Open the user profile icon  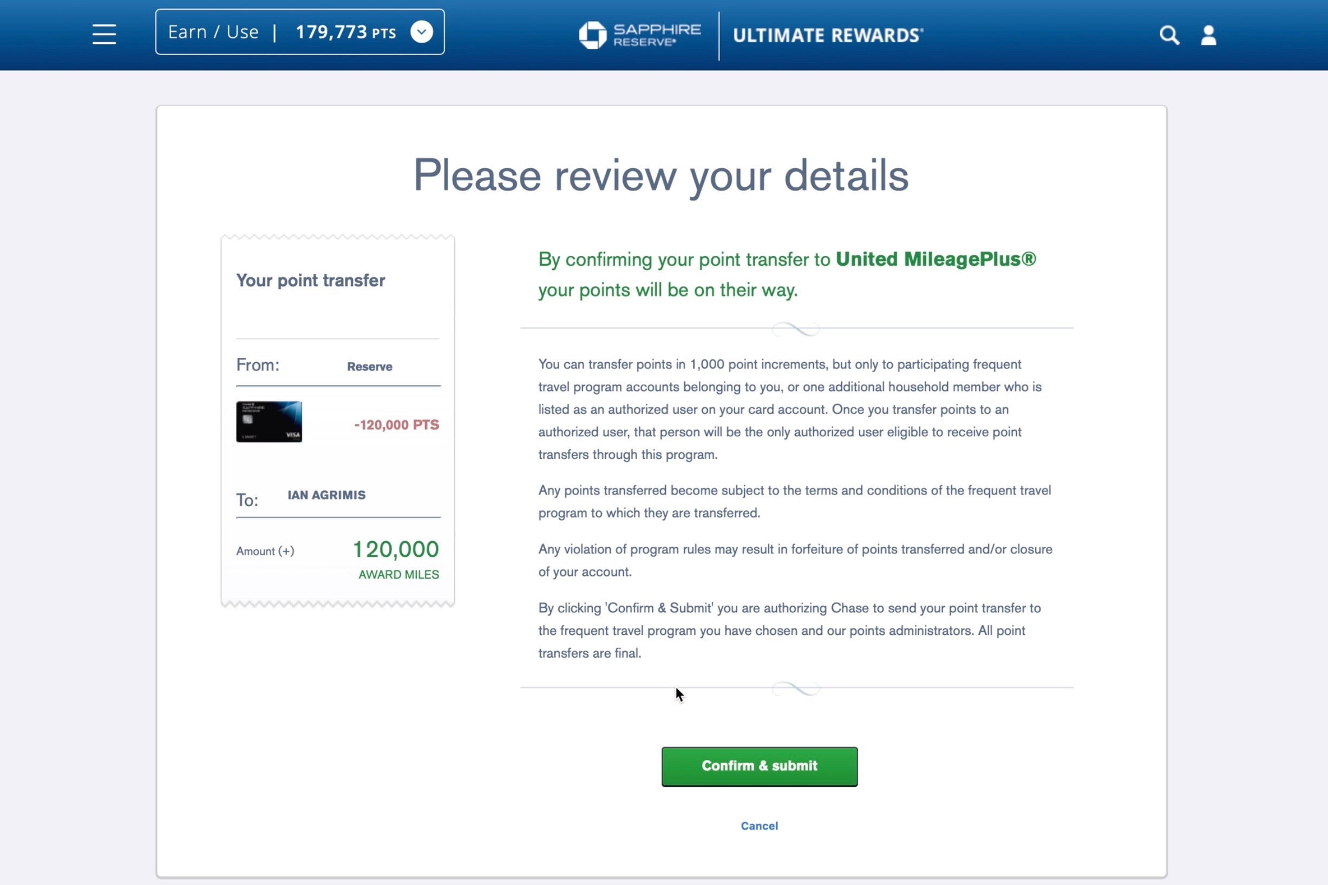[1208, 35]
